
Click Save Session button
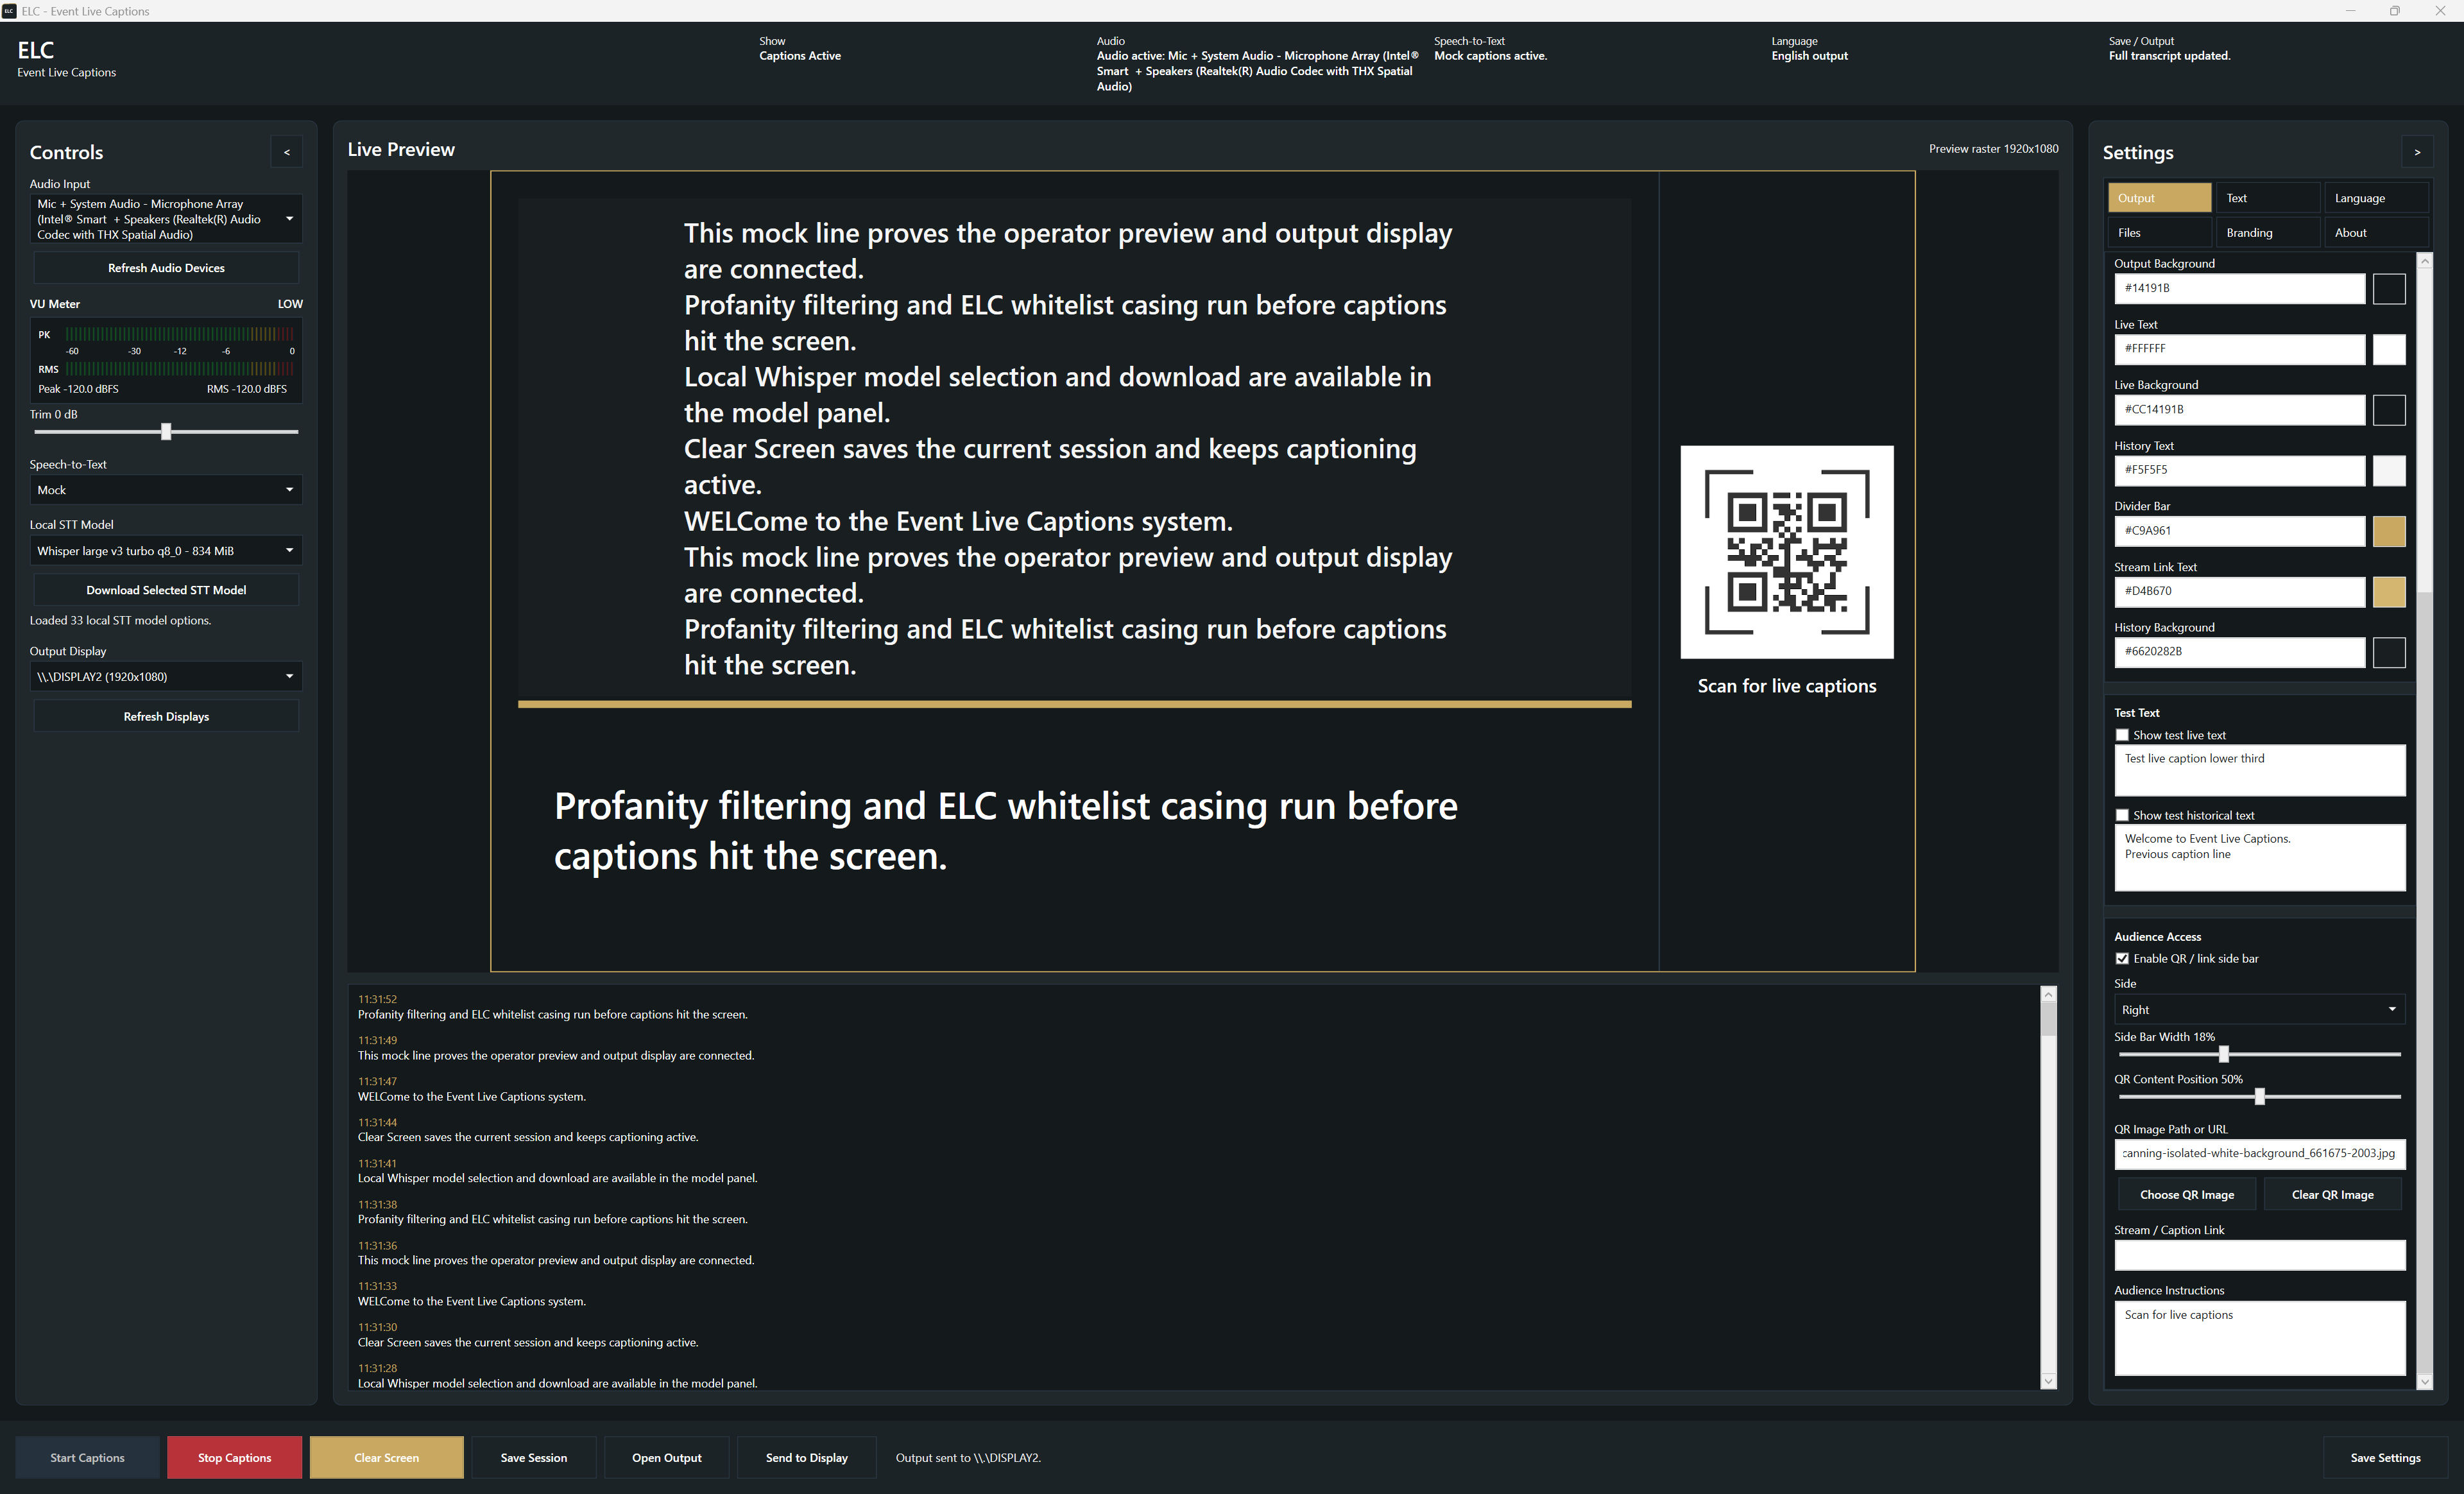point(534,1458)
